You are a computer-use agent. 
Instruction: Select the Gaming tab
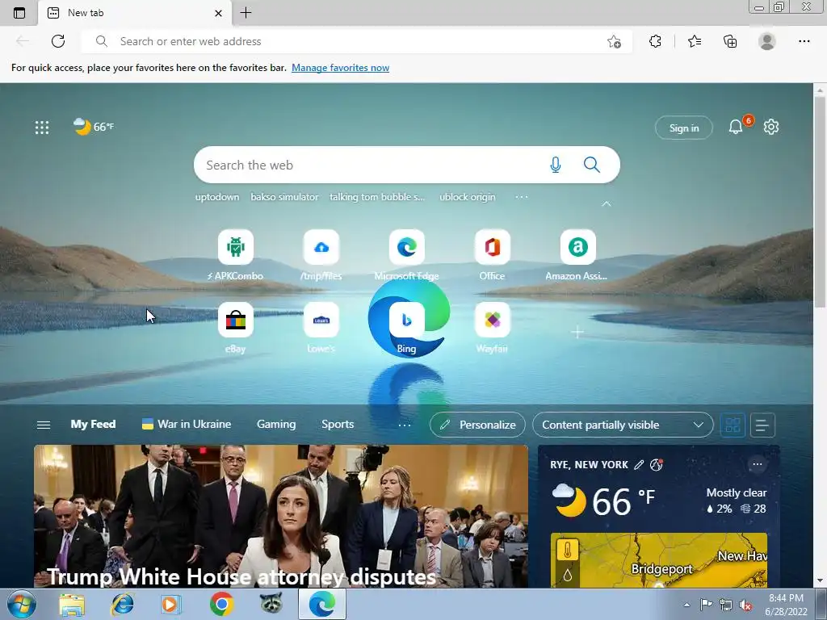coord(276,425)
